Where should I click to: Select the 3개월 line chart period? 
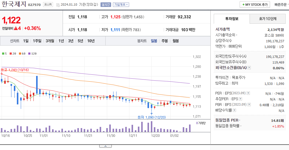(50, 41)
